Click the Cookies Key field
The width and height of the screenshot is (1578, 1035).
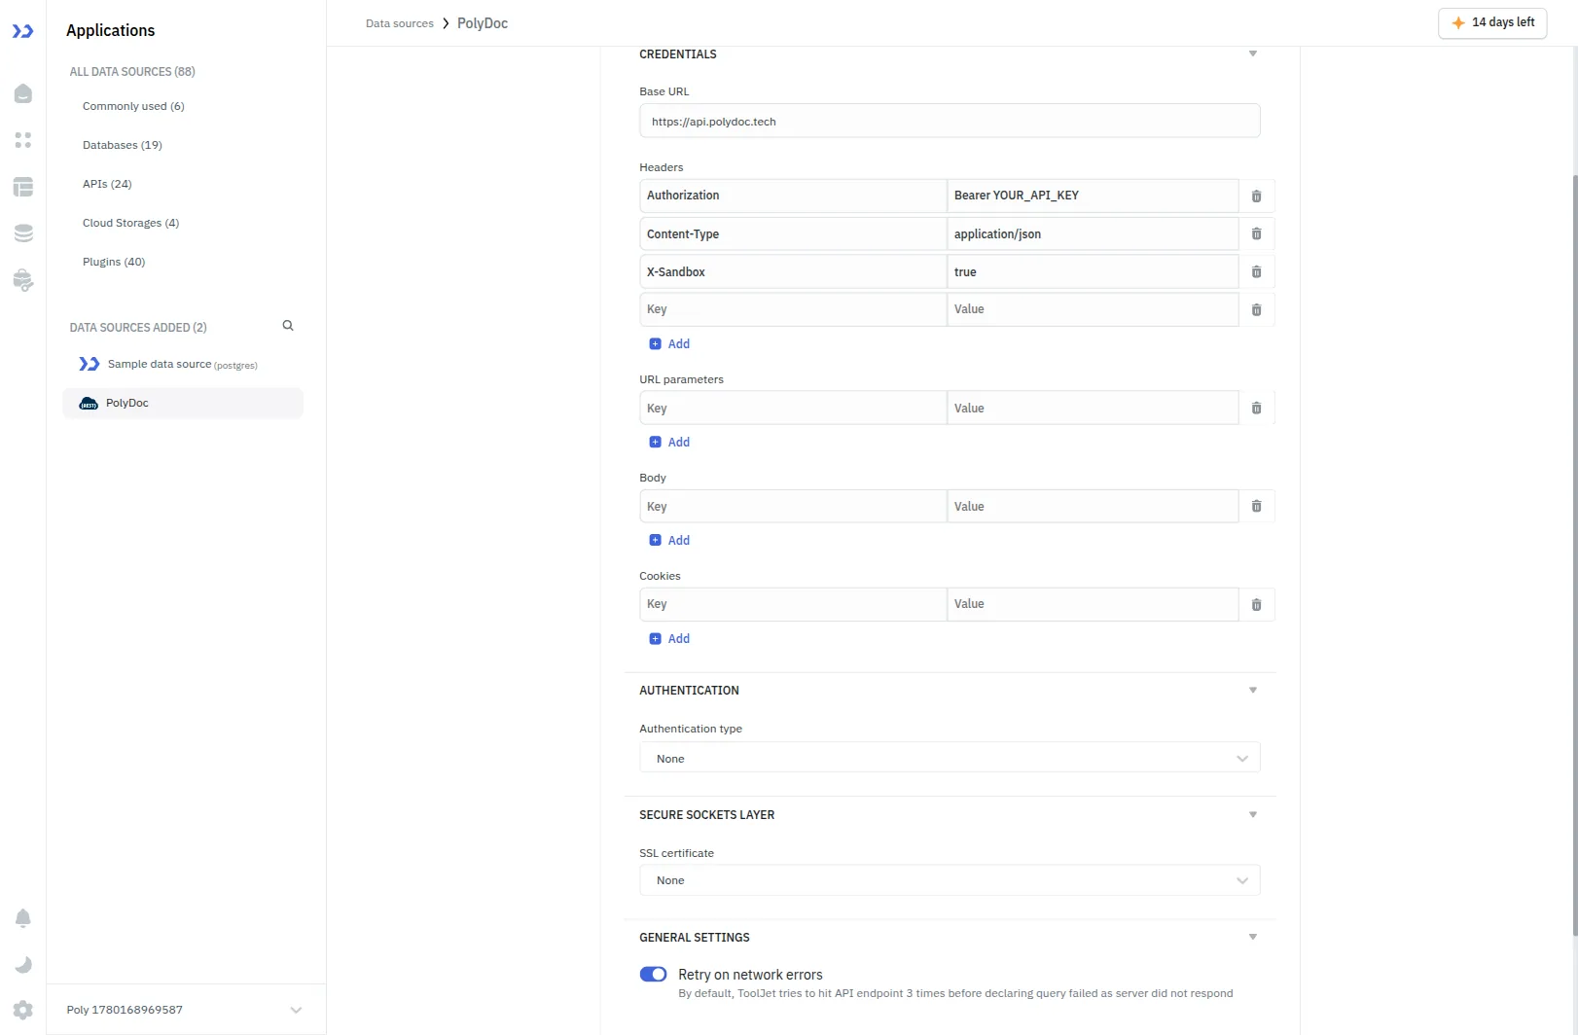793,604
